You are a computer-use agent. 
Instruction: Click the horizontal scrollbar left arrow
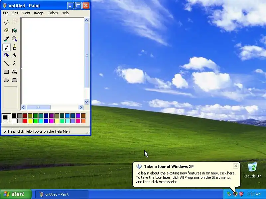(x=23, y=107)
